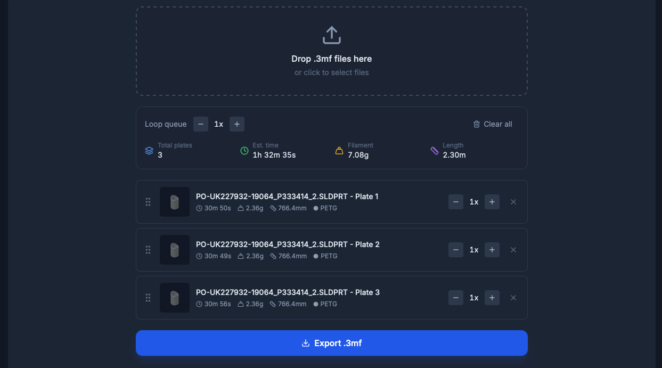Screen dimensions: 662x368
Task: Increase the Loop queue count
Action: [237, 124]
